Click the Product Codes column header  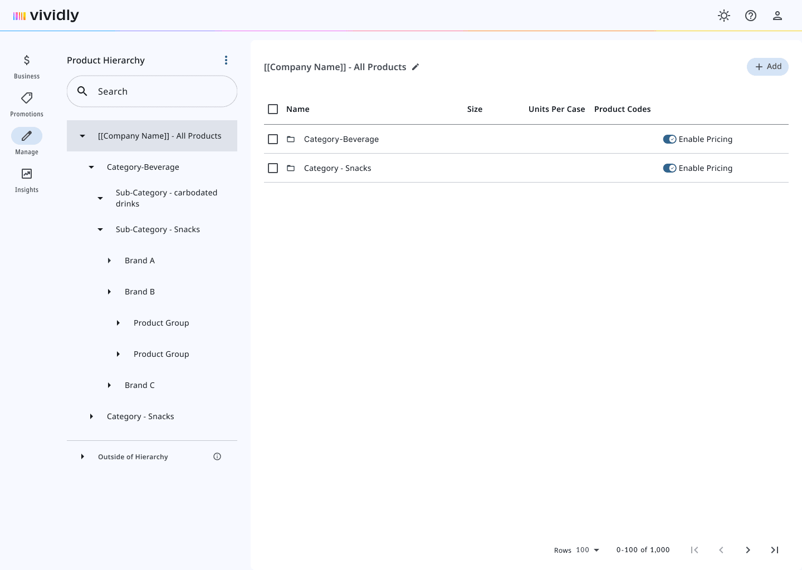[x=623, y=109]
